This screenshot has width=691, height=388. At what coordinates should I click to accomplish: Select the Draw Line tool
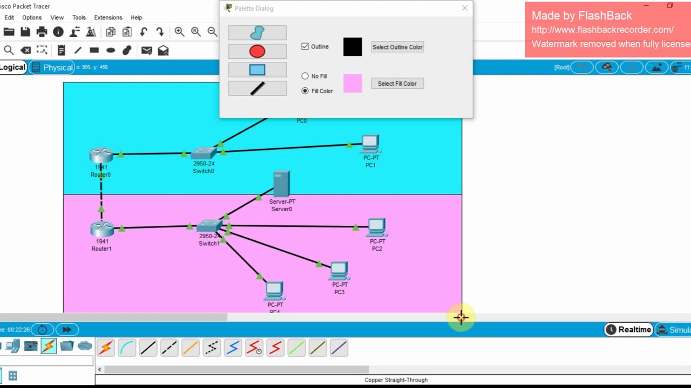78,50
